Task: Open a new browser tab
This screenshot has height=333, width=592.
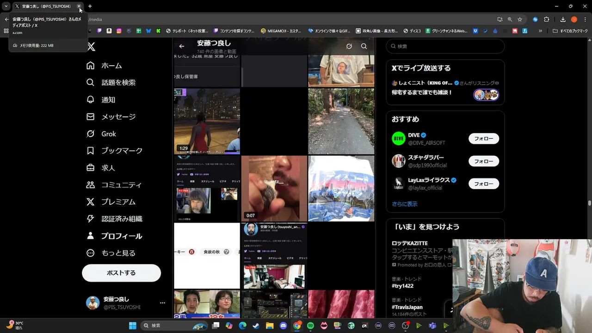Action: pos(90,6)
